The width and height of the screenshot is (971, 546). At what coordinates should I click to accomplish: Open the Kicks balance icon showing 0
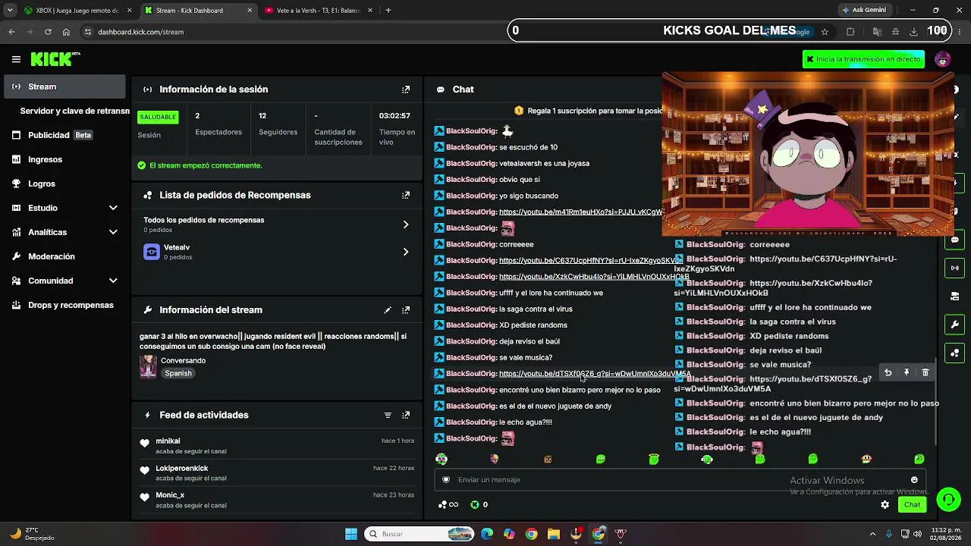479,504
